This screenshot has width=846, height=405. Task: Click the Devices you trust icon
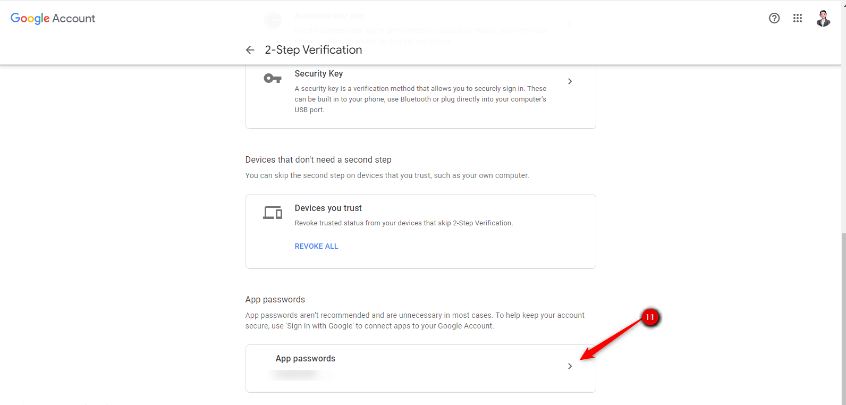[x=273, y=213]
